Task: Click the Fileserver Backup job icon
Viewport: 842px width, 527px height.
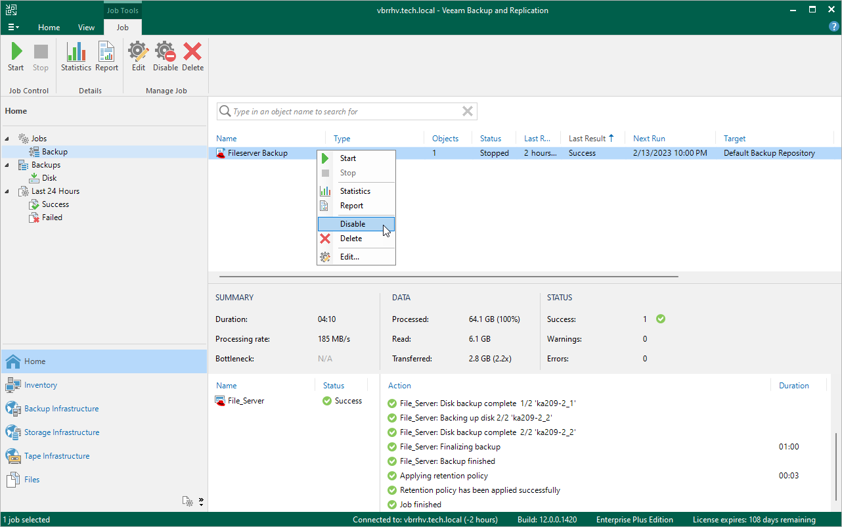Action: pyautogui.click(x=221, y=153)
